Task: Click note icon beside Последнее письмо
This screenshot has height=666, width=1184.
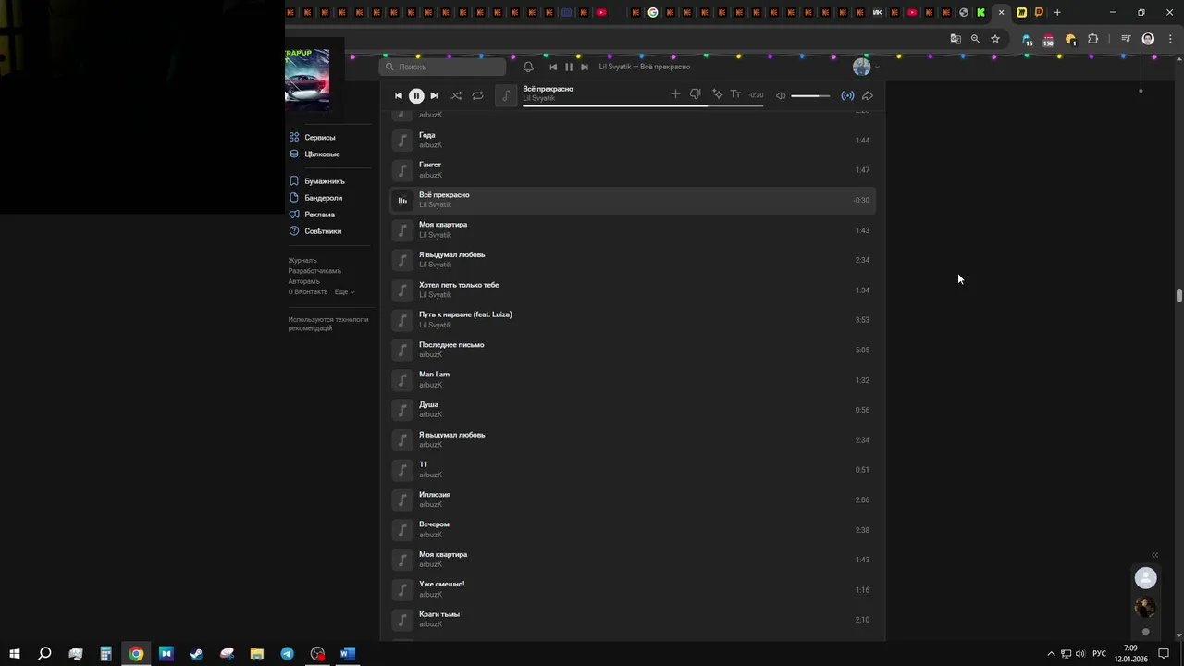Action: tap(402, 350)
